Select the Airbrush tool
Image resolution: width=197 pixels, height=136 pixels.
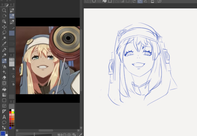4,66
